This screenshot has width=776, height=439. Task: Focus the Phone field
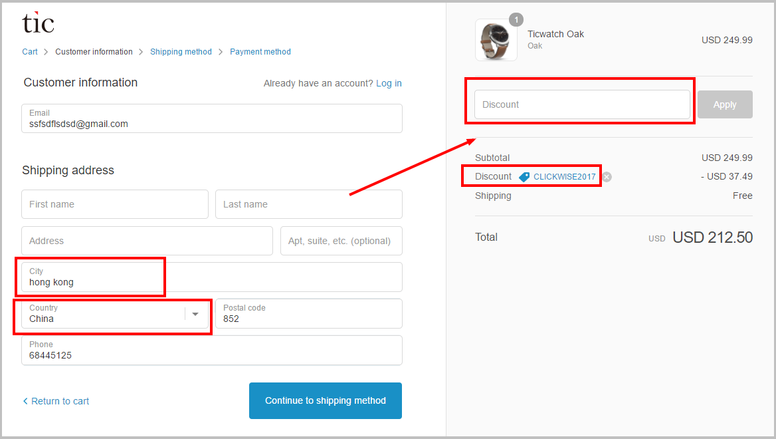click(x=212, y=351)
